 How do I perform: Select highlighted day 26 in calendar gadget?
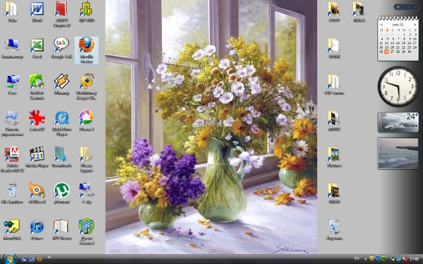pyautogui.click(x=387, y=51)
